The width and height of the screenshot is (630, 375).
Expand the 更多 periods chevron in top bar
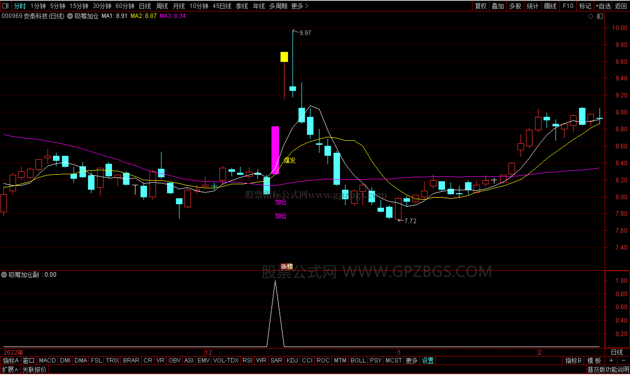307,6
